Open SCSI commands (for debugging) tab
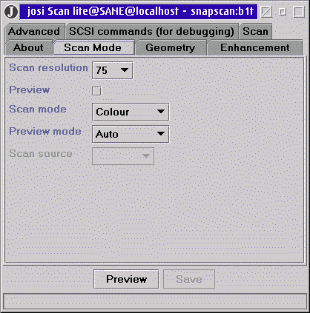310x313 pixels. coord(151,31)
